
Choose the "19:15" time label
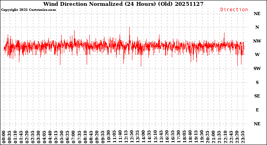click(x=196, y=137)
